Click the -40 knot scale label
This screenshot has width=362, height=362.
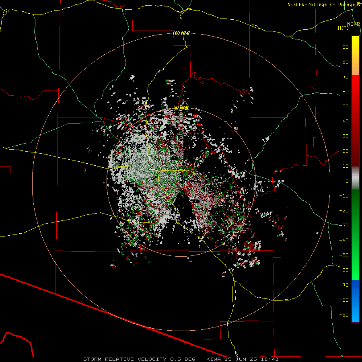point(344,241)
